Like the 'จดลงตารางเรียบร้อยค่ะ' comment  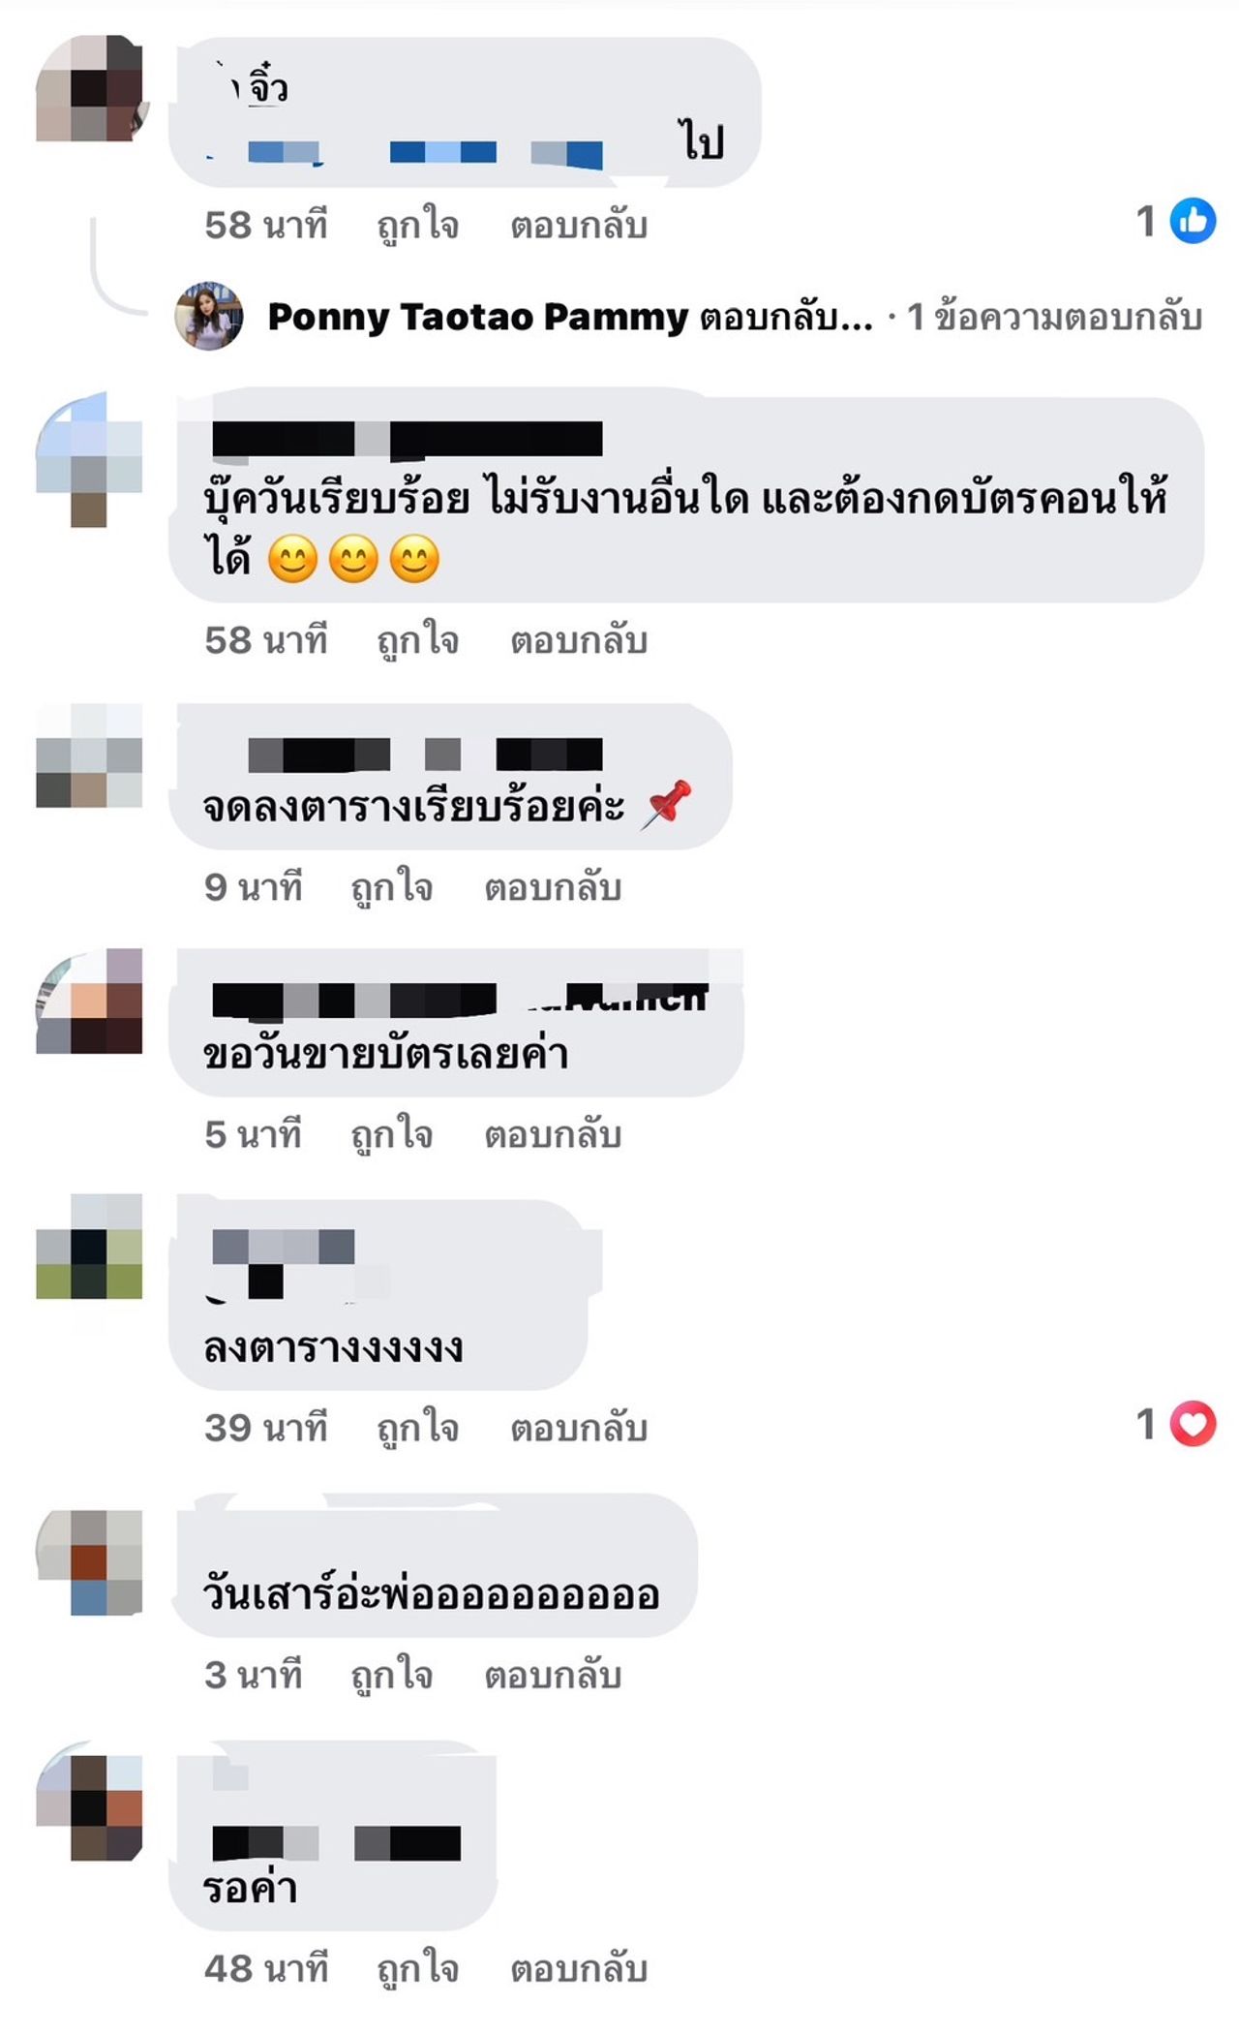[x=391, y=888]
